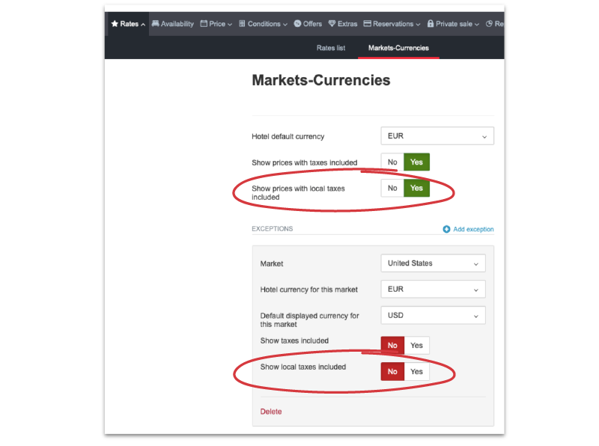
Task: Set Show taxes included to Yes
Action: coord(417,345)
